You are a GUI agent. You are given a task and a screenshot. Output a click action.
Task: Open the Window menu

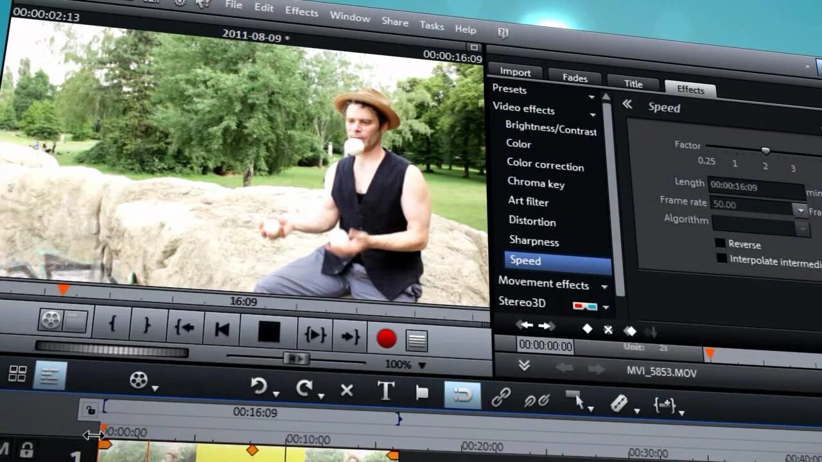click(350, 17)
